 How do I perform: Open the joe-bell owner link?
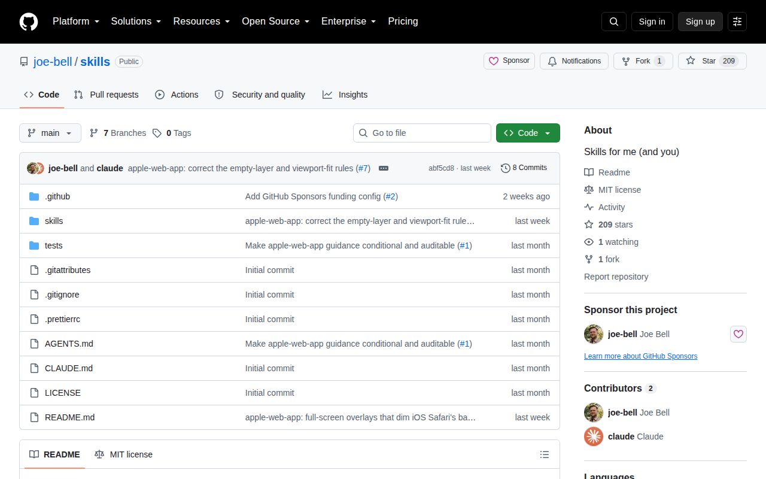pos(53,62)
